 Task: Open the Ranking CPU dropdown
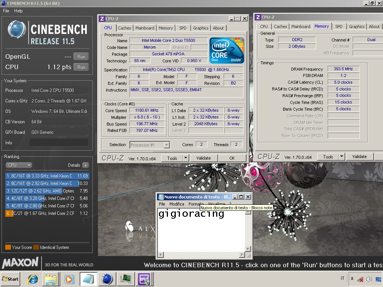pos(19,165)
